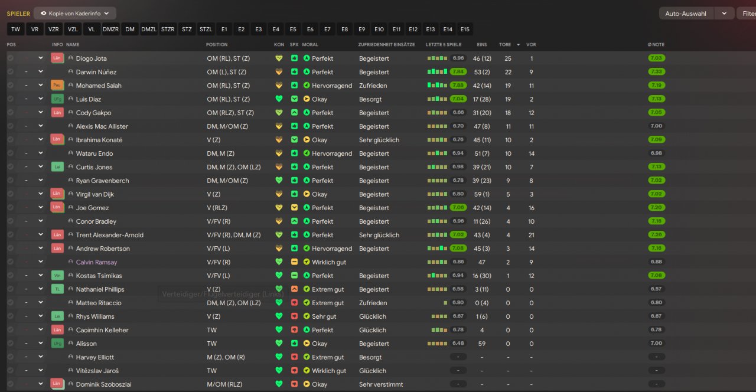Viewport: 756px width, 392px height.
Task: Click Curtis Jones's green Lei info badge
Action: click(57, 167)
